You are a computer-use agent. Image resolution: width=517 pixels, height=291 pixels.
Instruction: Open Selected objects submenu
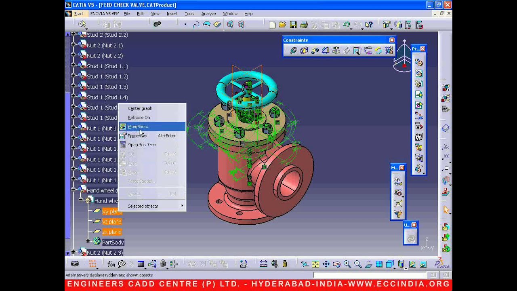[x=152, y=206]
